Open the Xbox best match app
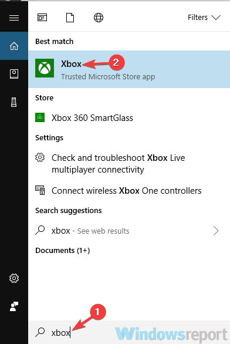 coord(129,69)
